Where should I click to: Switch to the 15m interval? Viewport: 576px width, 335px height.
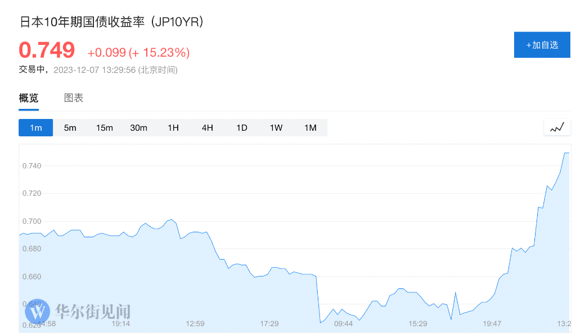point(104,127)
